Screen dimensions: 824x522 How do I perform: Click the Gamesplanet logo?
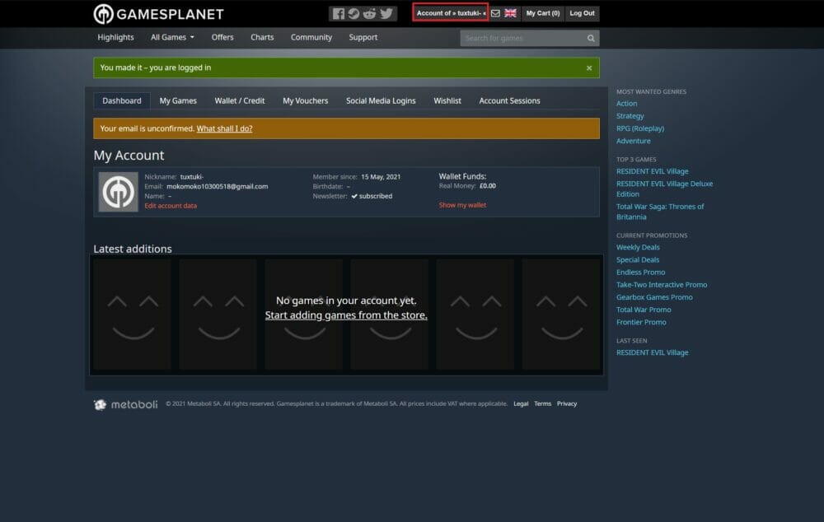(x=158, y=14)
